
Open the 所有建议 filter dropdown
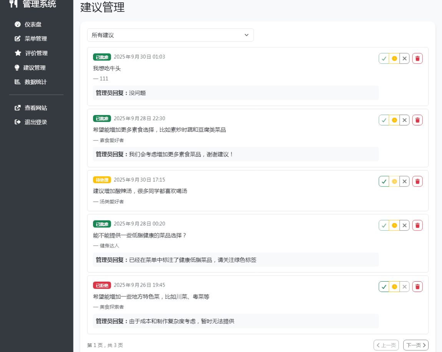coord(170,35)
